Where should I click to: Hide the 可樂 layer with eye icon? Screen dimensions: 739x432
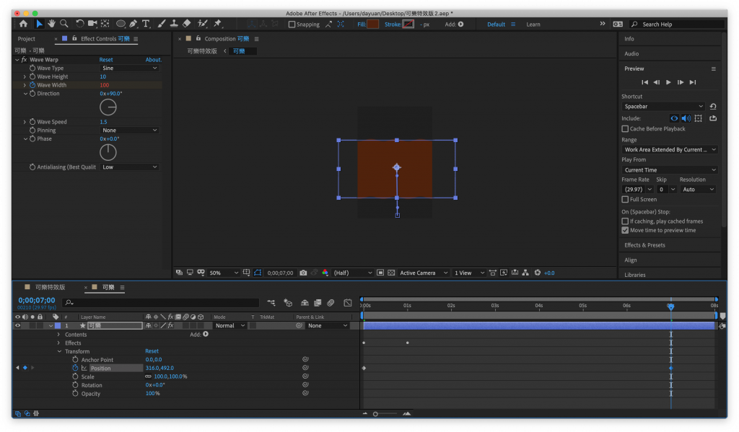[18, 326]
